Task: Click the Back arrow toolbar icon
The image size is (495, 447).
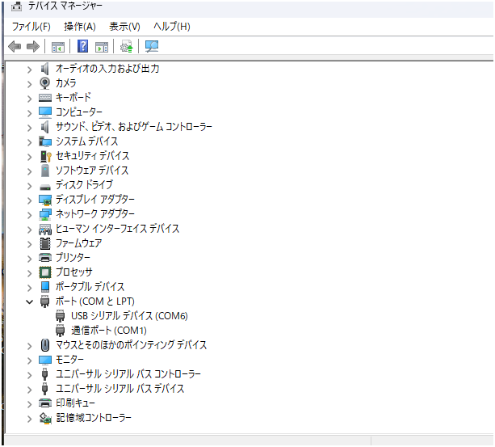Action: coord(15,46)
